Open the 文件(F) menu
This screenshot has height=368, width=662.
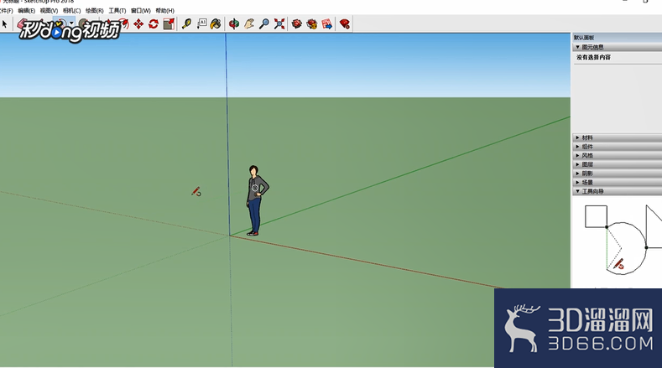click(7, 11)
